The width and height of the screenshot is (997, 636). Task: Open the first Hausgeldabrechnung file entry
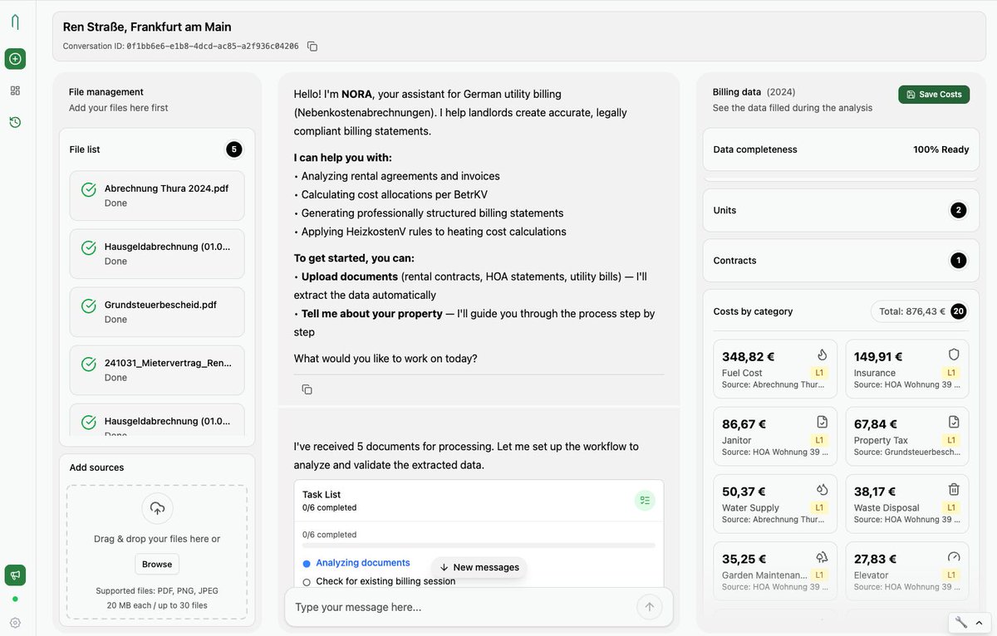157,254
